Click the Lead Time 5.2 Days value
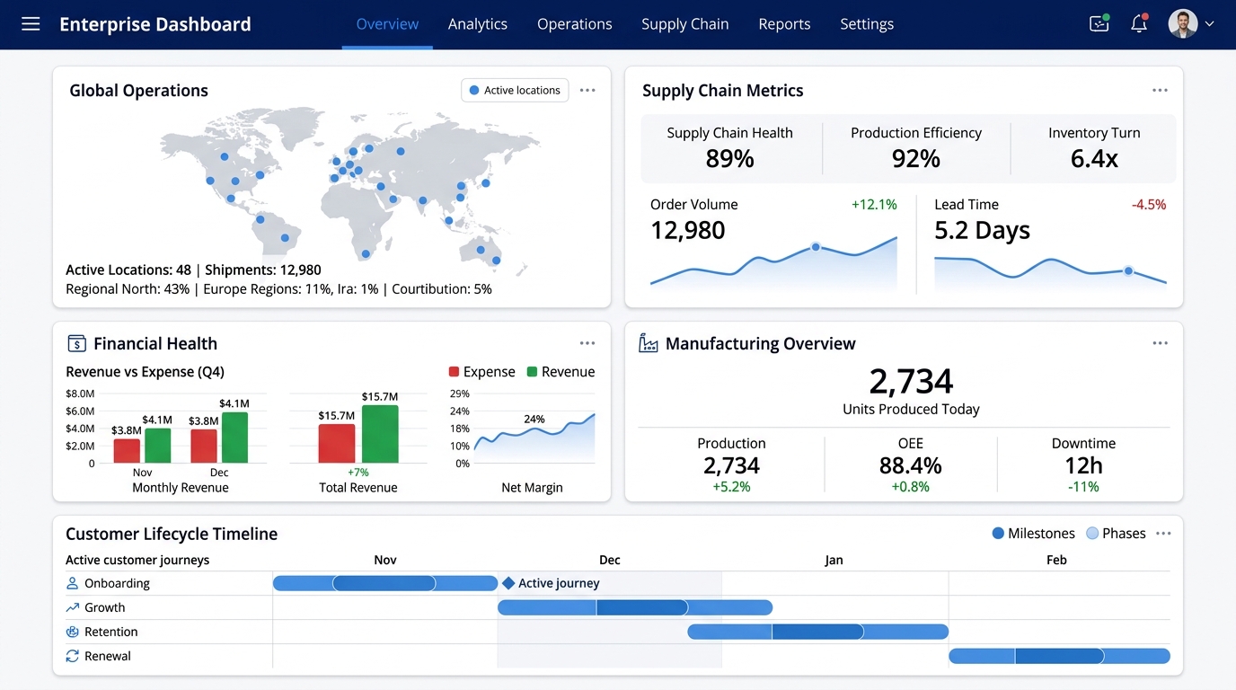Screen dimensions: 1236x690 [x=983, y=231]
